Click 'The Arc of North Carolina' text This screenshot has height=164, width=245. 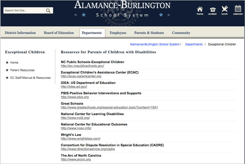[x=81, y=155]
